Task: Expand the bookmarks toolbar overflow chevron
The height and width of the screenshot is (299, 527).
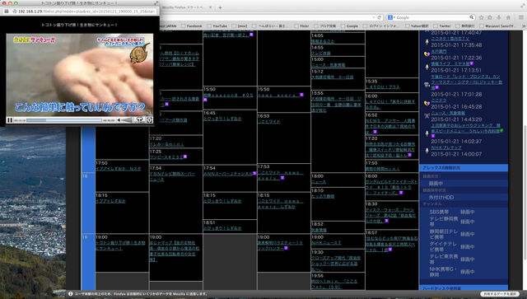Action: pyautogui.click(x=524, y=26)
